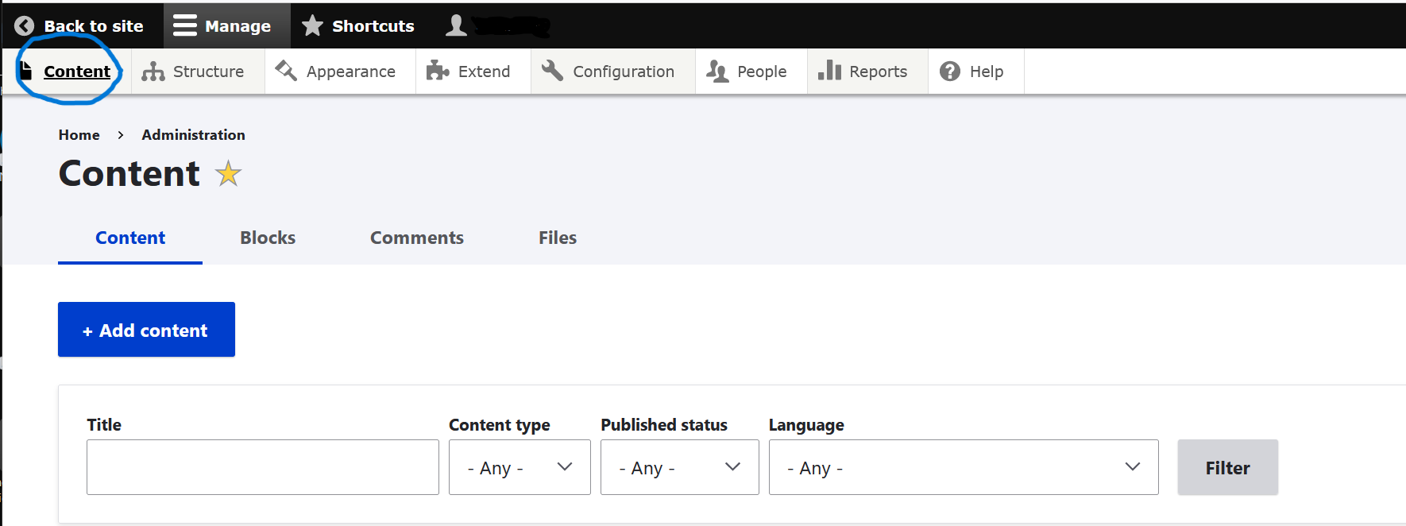Image resolution: width=1406 pixels, height=526 pixels.
Task: Follow the Administration breadcrumb link
Action: tap(193, 135)
